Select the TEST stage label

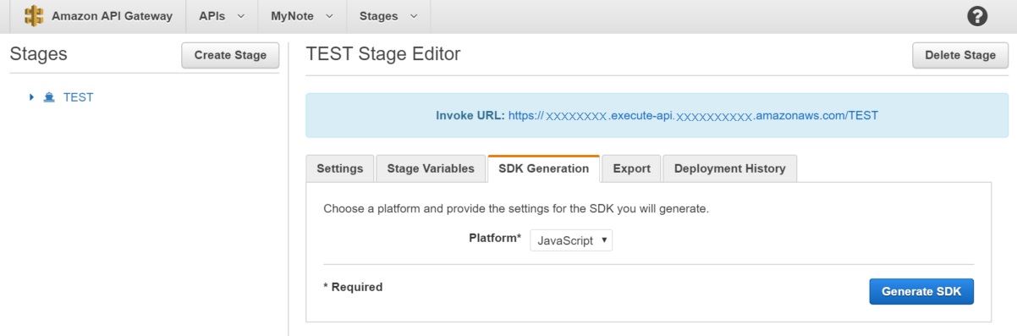pos(78,97)
